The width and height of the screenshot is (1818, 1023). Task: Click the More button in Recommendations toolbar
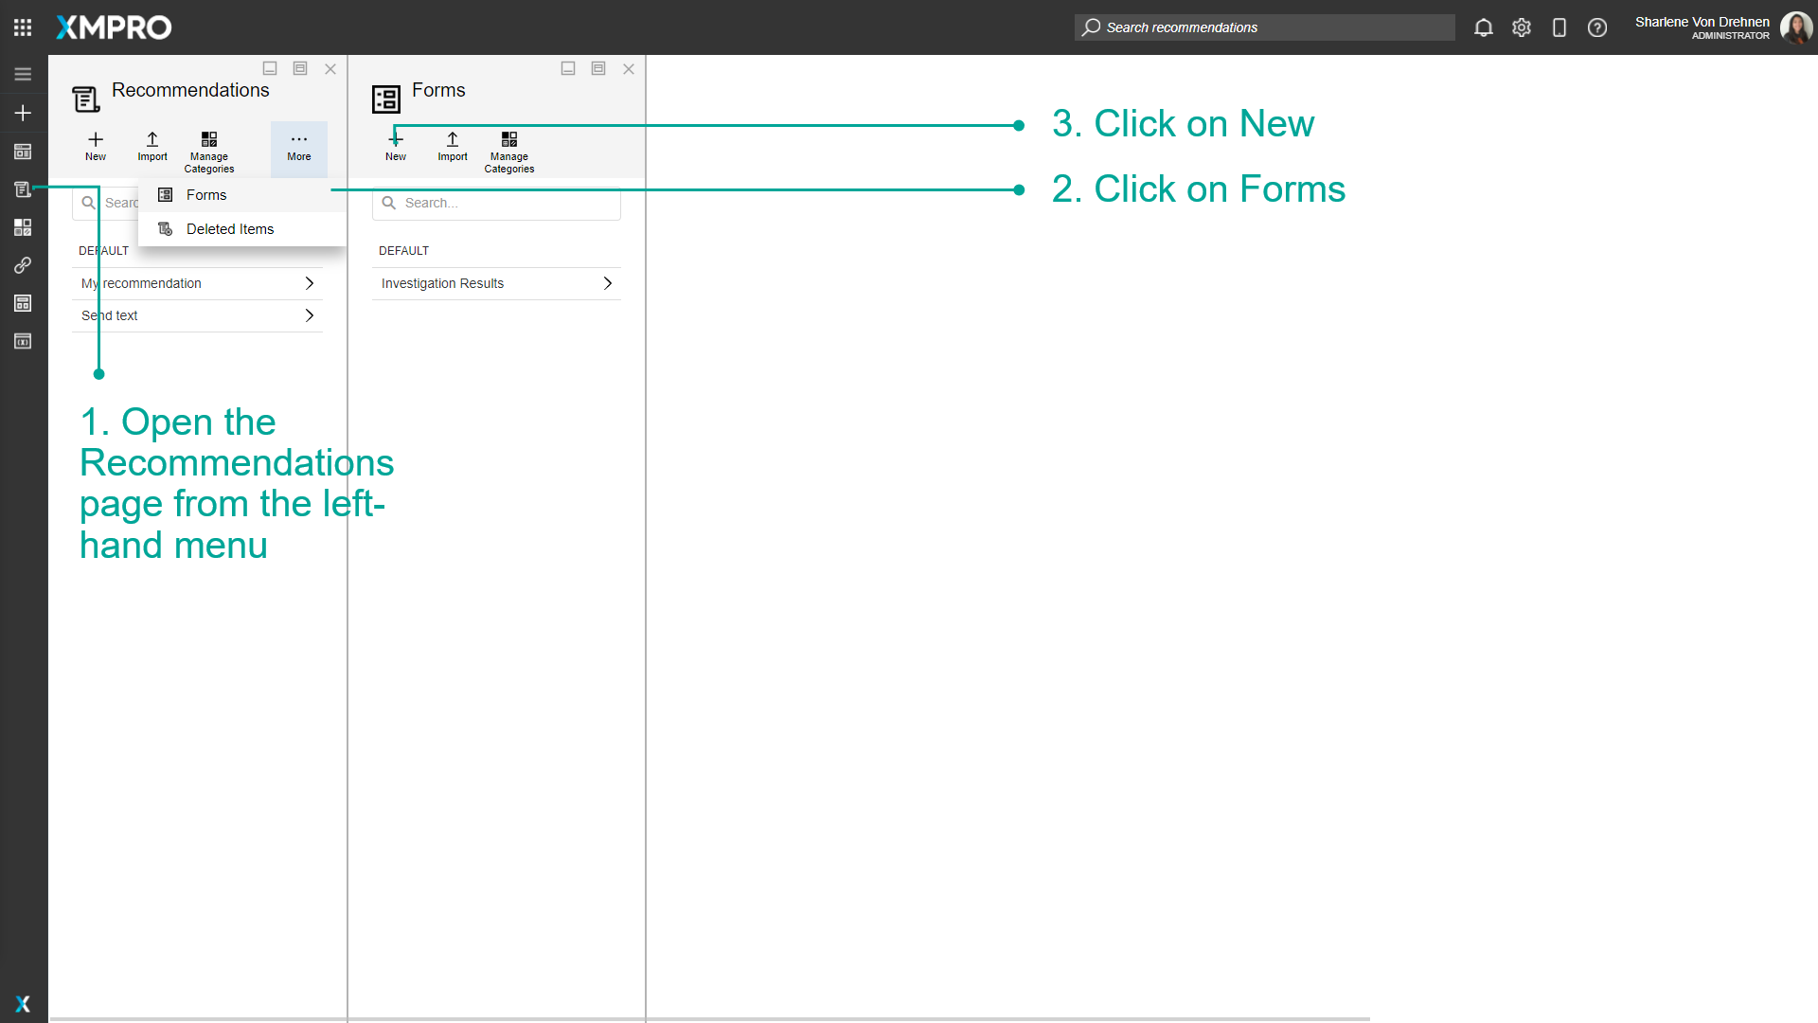tap(298, 148)
